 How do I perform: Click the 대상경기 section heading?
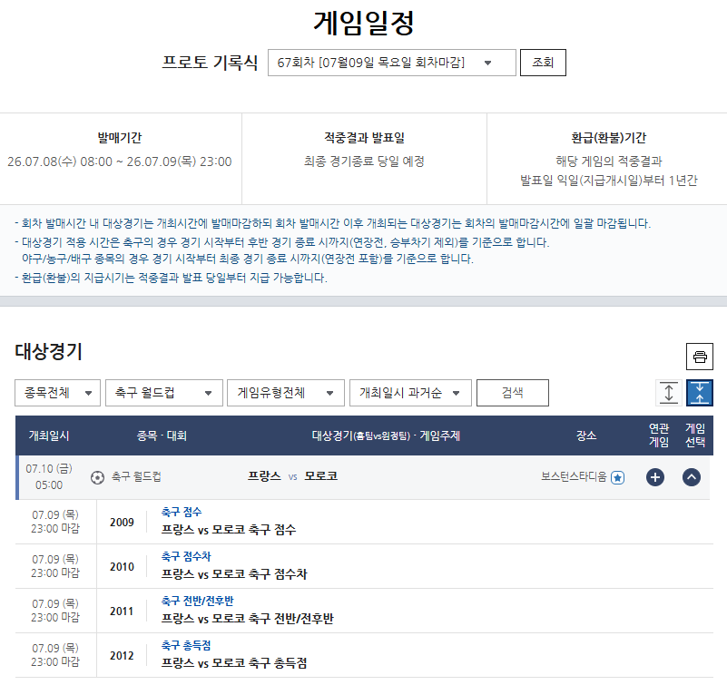(48, 351)
